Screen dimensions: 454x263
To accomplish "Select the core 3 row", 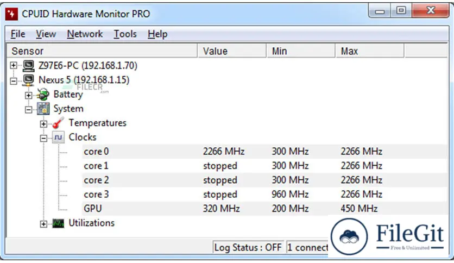I will tap(264, 195).
